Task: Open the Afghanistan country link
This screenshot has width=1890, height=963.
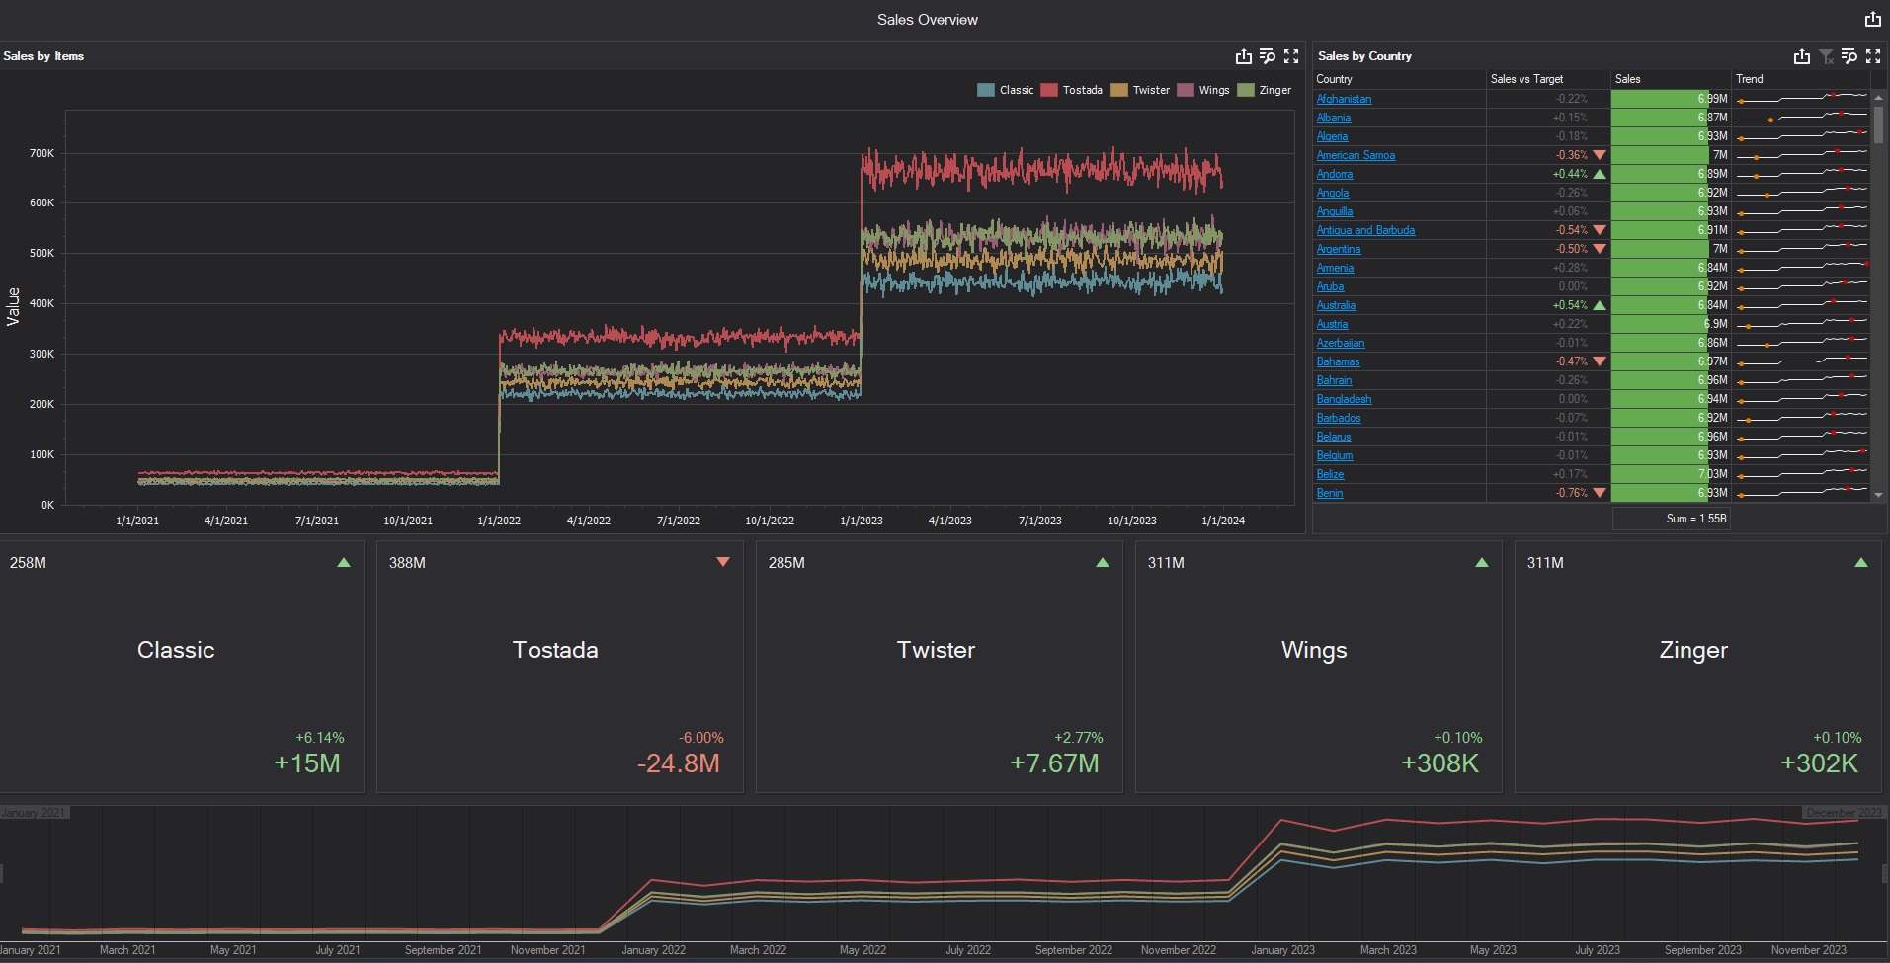Action: click(1344, 99)
